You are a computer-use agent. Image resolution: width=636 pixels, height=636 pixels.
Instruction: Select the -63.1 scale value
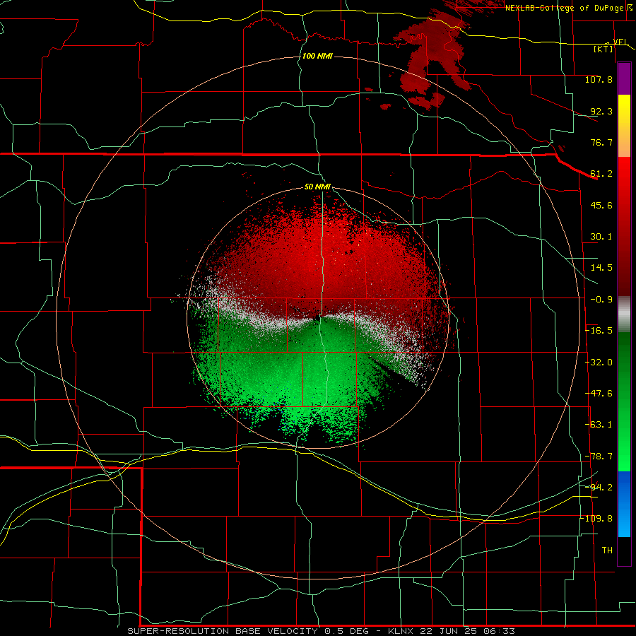click(599, 425)
